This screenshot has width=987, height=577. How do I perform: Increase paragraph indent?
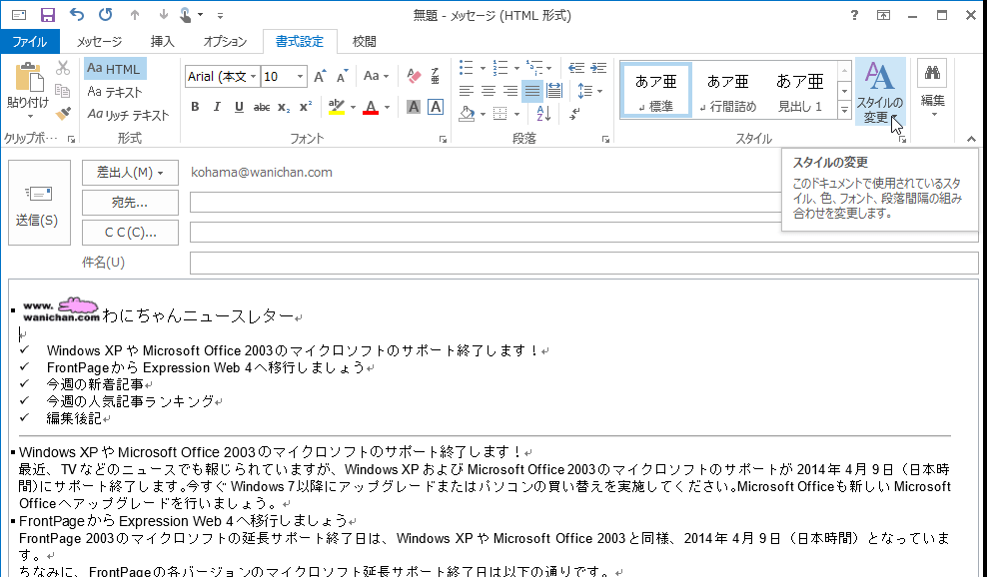(x=598, y=68)
